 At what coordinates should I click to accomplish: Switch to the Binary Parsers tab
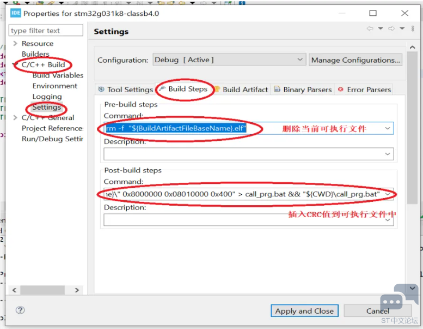303,89
